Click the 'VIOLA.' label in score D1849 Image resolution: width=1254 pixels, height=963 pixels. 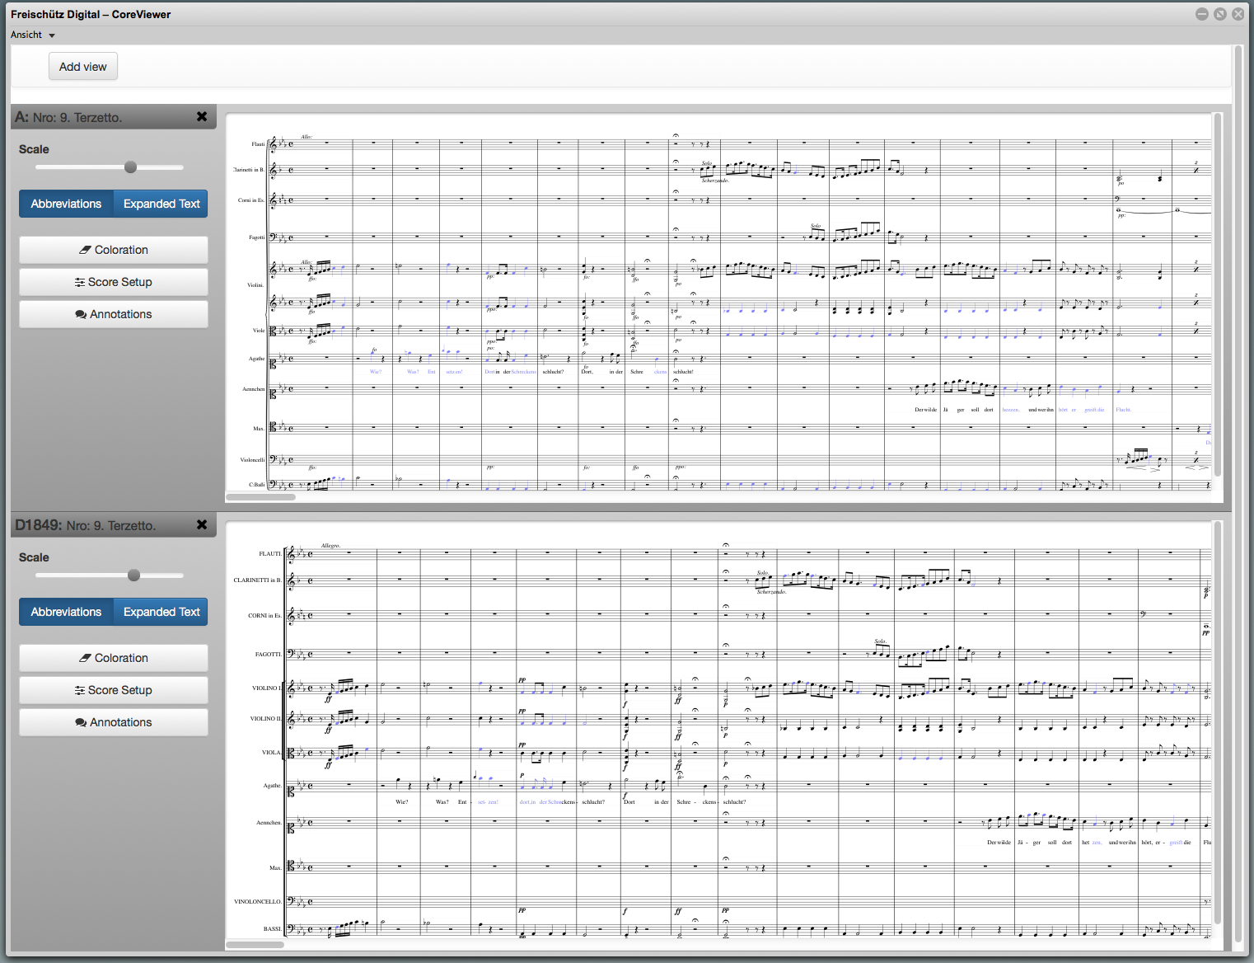[x=272, y=753]
